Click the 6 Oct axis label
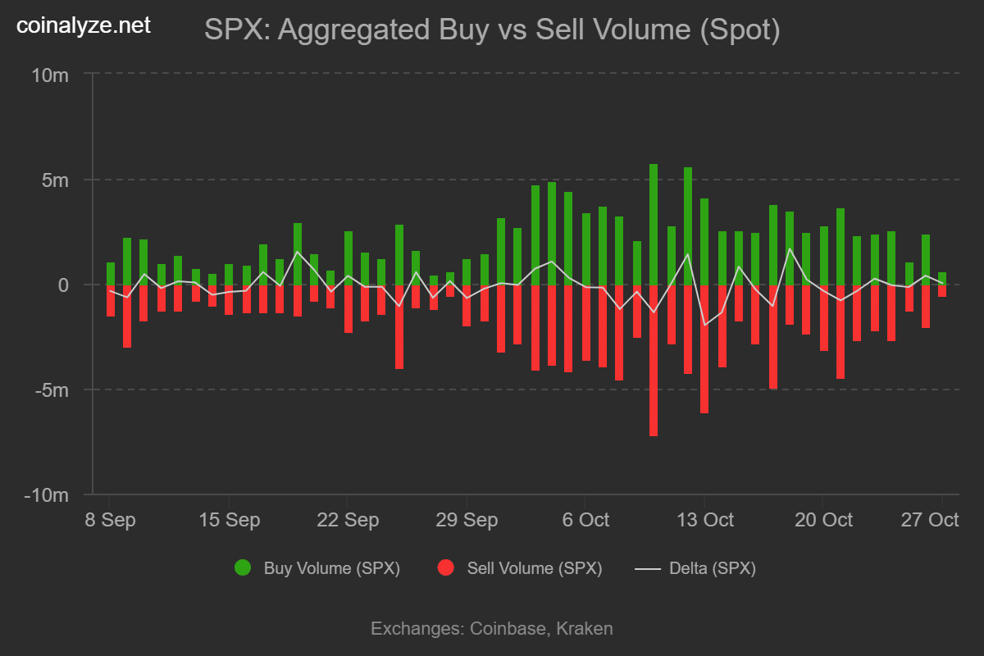The image size is (984, 656). pos(585,520)
